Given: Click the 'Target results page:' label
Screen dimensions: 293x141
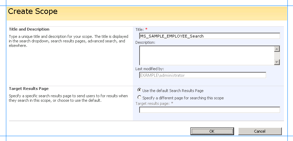Looking at the screenshot, I should pyautogui.click(x=152, y=103).
